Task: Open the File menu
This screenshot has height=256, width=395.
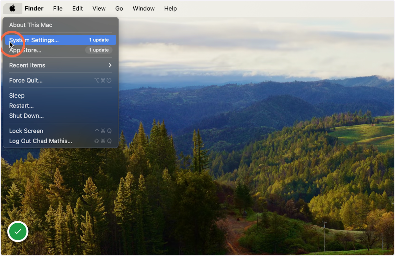Action: [58, 8]
